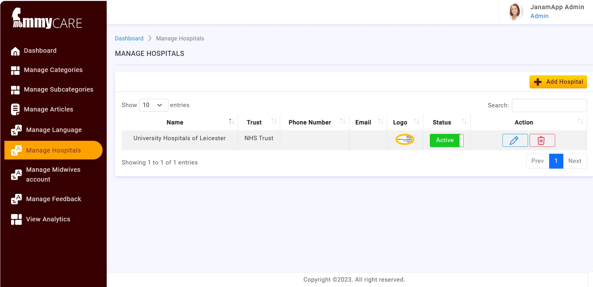Open the Dashboard breadcrumb link
Screen dimensions: 593x287
[129, 38]
